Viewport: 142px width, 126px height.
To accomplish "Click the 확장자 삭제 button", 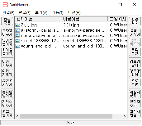I will [135, 94].
